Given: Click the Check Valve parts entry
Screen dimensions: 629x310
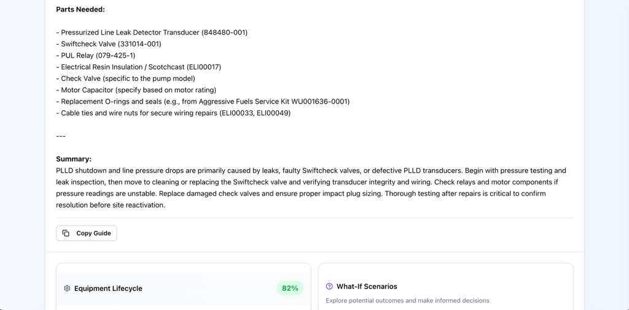Looking at the screenshot, I should click(x=125, y=78).
